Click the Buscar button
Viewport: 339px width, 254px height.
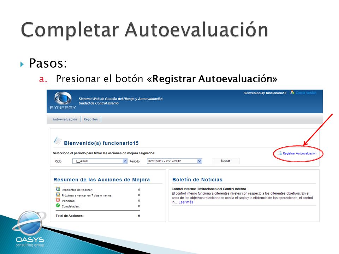[226, 161]
